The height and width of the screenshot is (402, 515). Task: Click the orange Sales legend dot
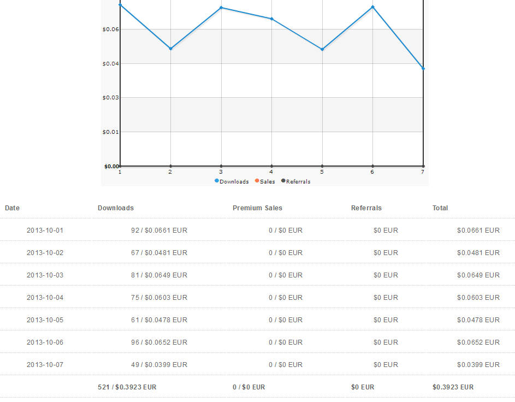pyautogui.click(x=257, y=181)
